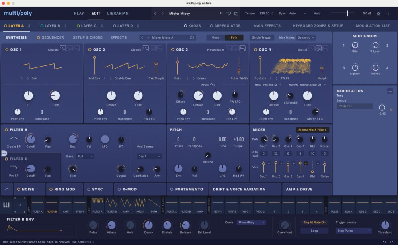Viewport: 398px width, 245px height.
Task: Click the heart icon to favorite the preset
Action: click(x=229, y=13)
